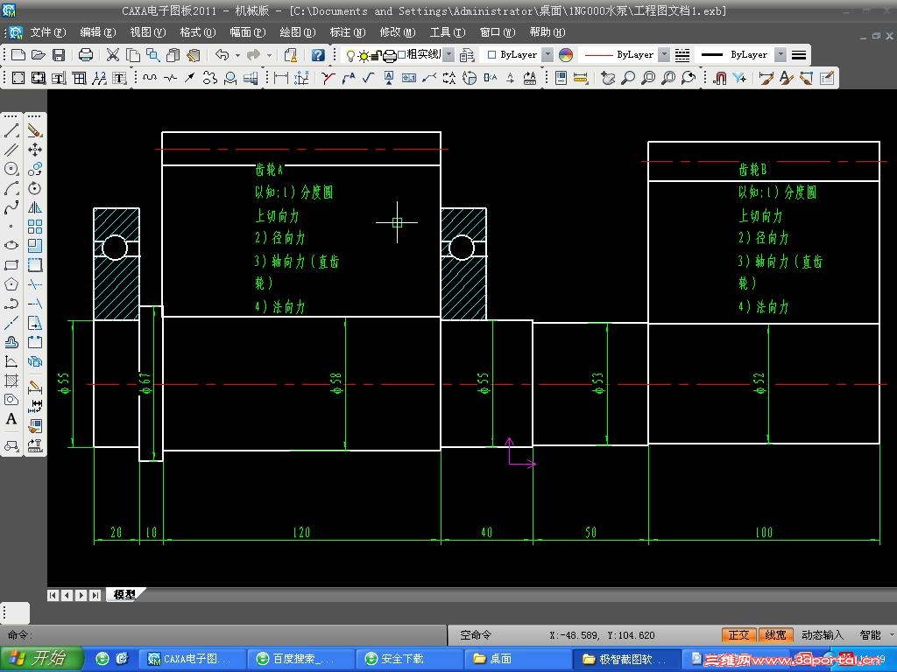Create a new drawing file
Image resolution: width=897 pixels, height=672 pixels.
[x=18, y=55]
